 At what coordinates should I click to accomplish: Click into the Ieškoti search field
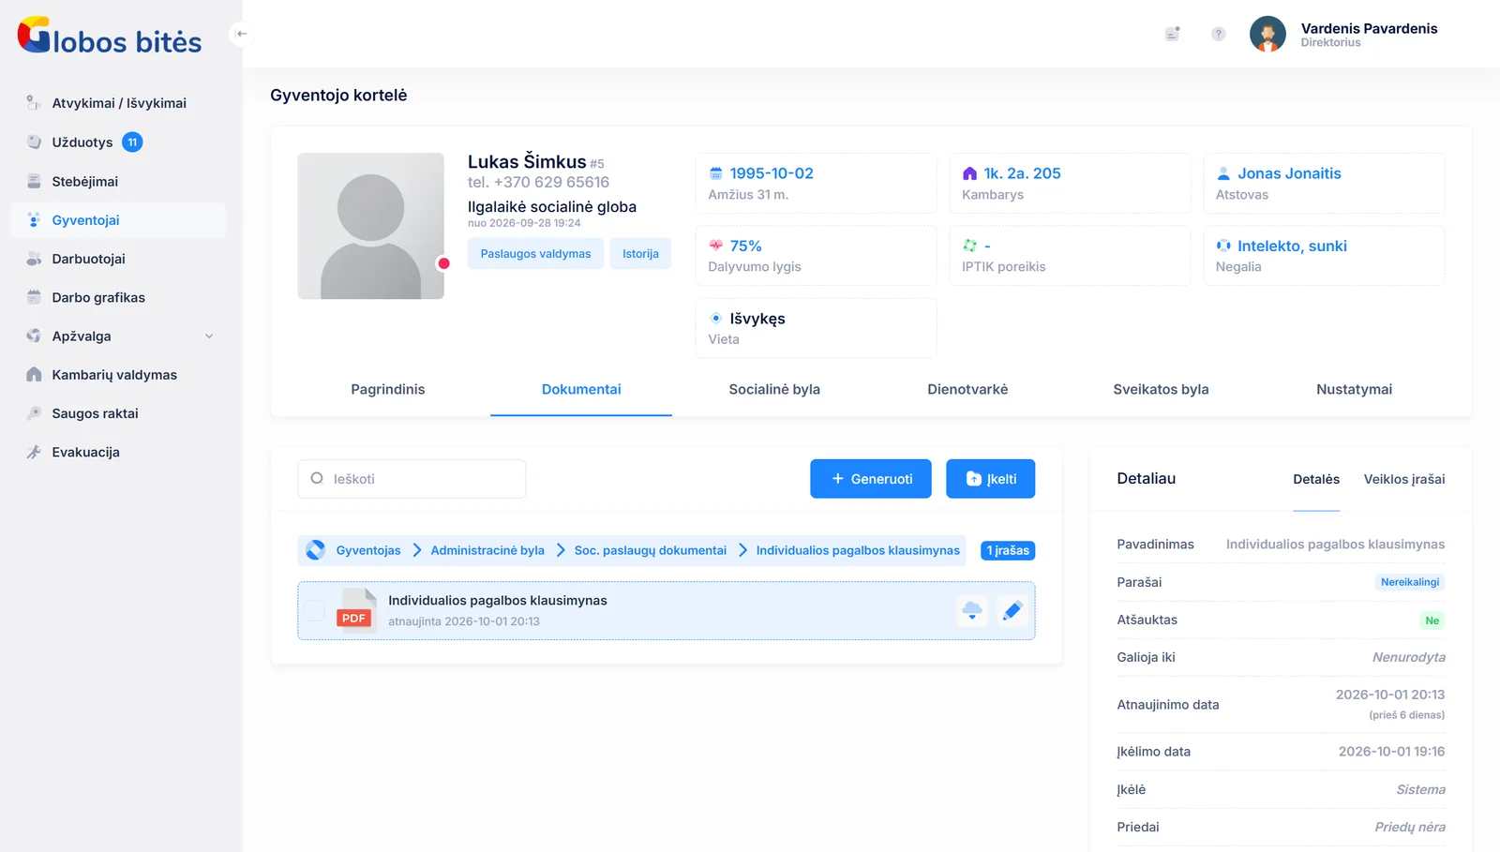click(412, 479)
